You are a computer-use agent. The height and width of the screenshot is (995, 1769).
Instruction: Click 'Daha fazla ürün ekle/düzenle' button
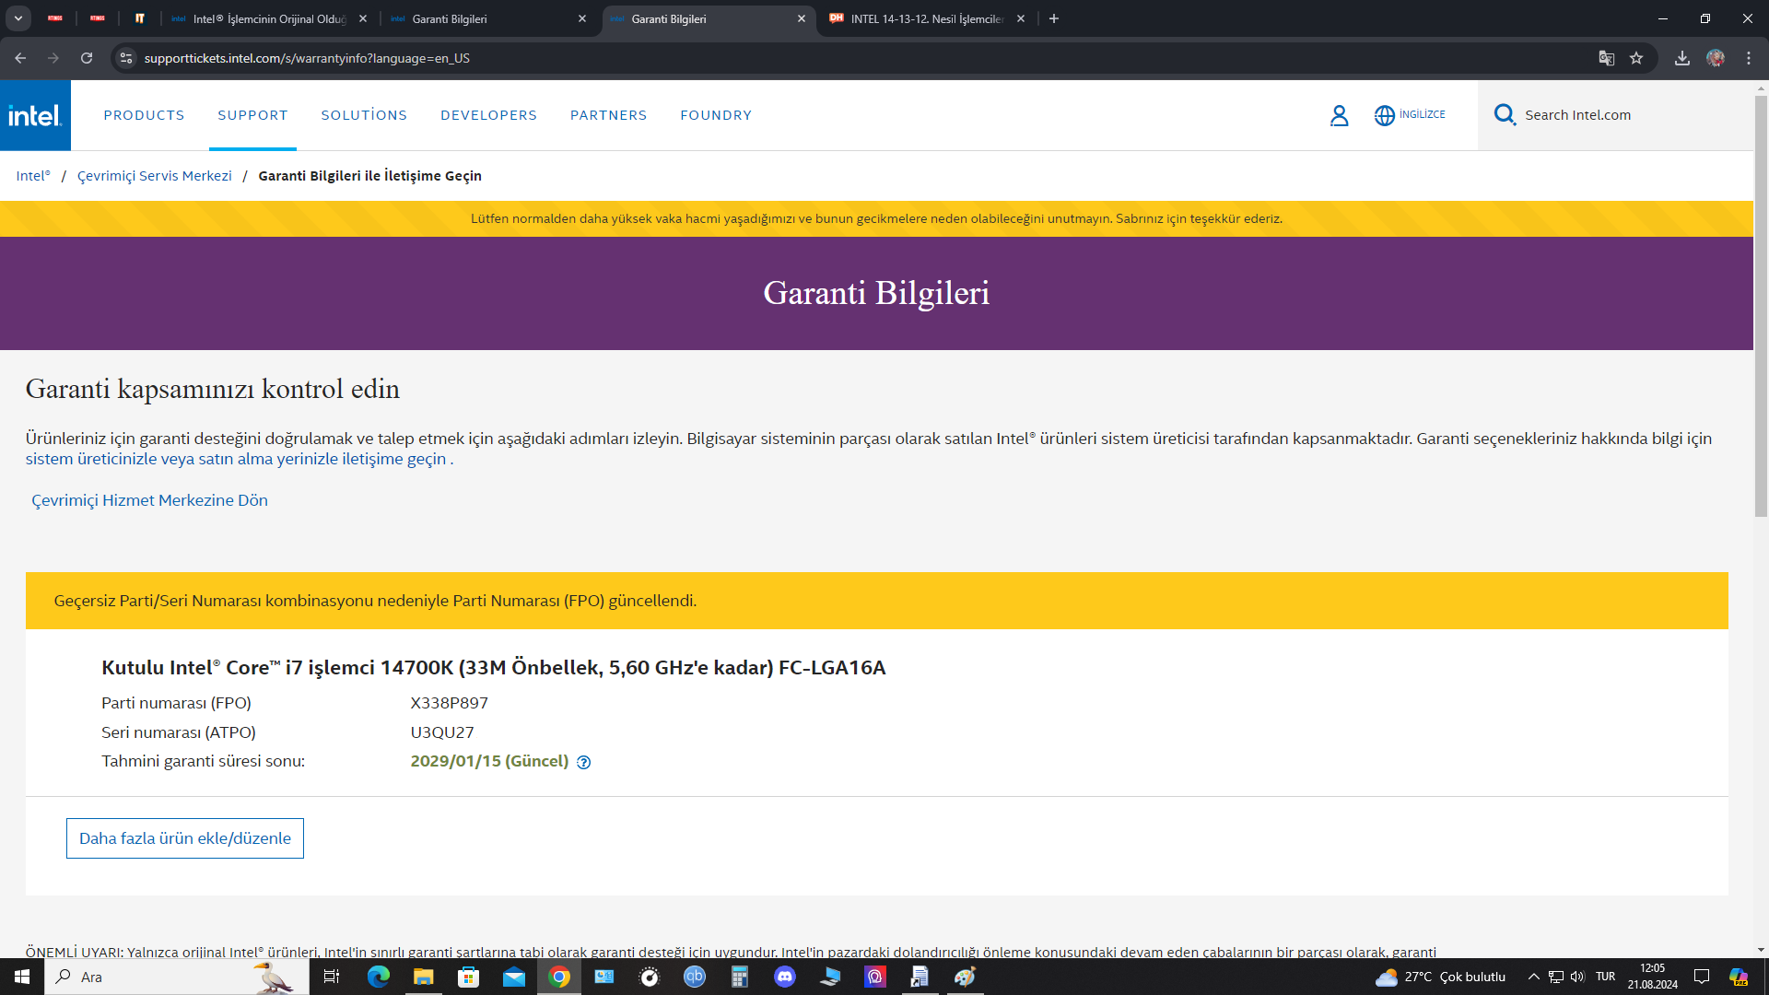[x=185, y=838]
